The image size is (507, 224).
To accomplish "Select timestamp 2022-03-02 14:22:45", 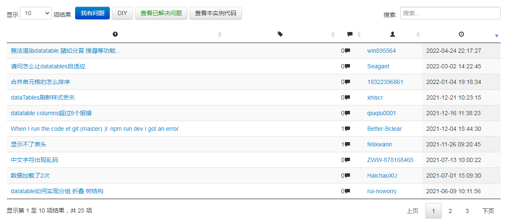I will 454,66.
